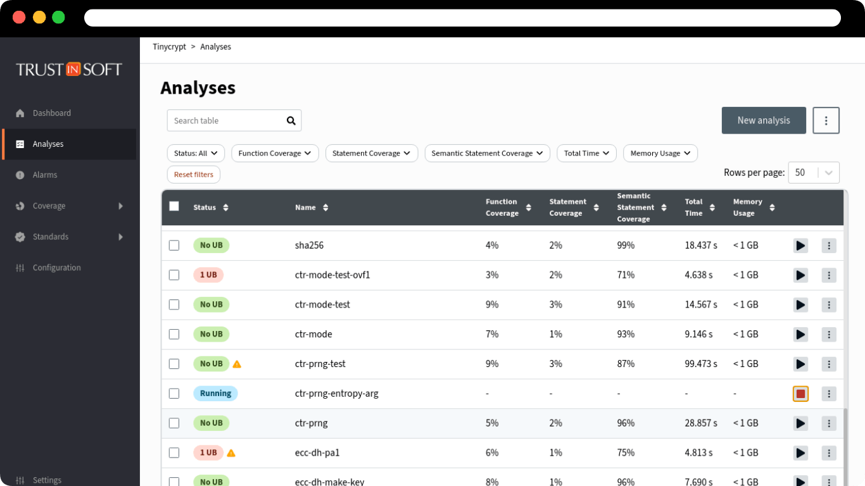Screen dimensions: 865x486
Task: Click the table vertical scrollbar
Action: pyautogui.click(x=846, y=447)
